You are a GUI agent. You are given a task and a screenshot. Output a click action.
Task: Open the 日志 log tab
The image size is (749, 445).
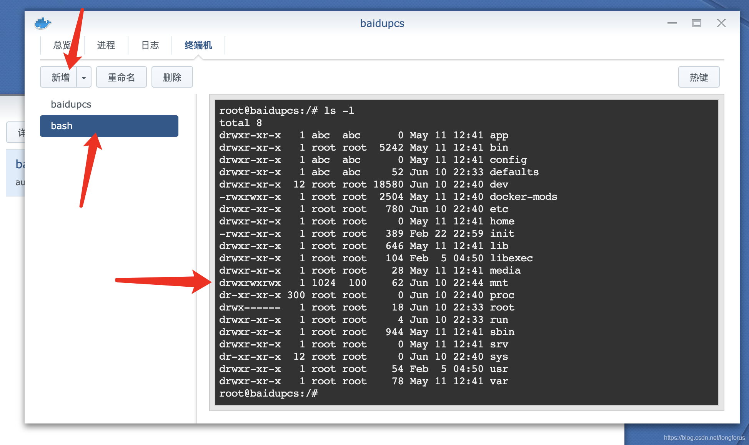[150, 45]
